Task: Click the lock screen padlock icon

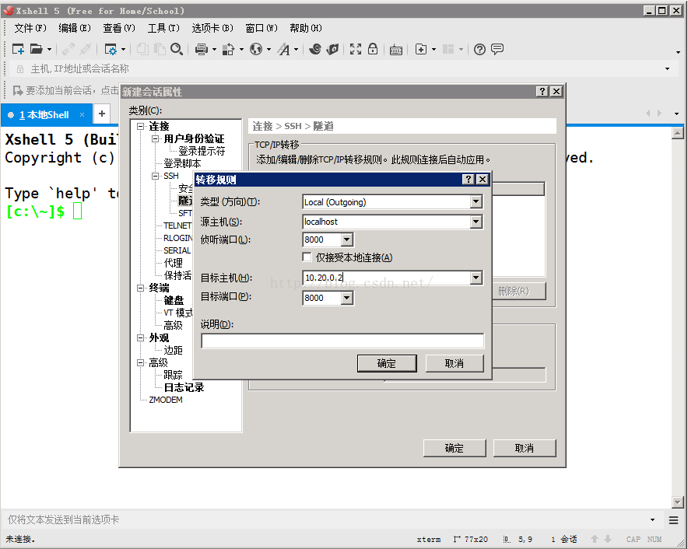Action: click(x=373, y=49)
